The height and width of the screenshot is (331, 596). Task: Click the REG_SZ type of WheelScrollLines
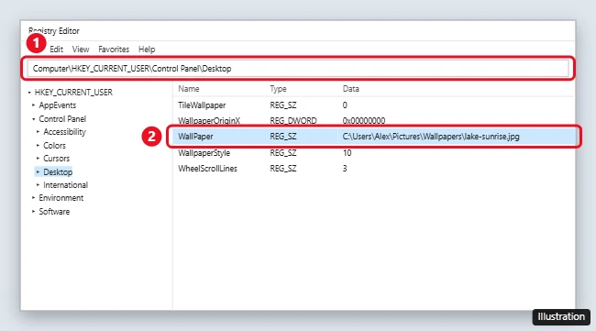click(283, 169)
